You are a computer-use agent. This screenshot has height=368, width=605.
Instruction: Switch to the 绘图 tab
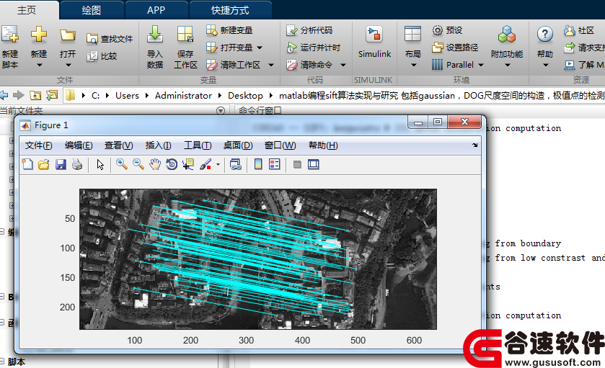(92, 10)
